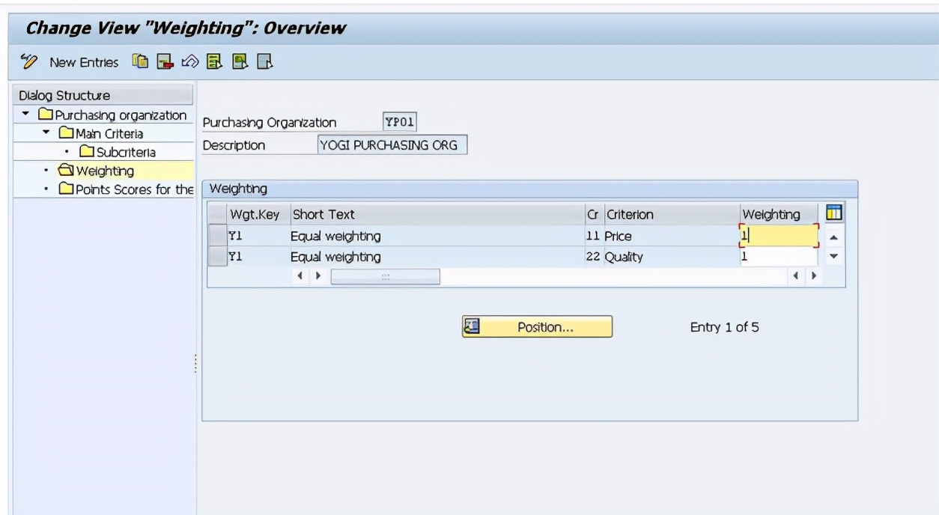
Task: Collapse the Main Criteria tree node
Action: click(46, 133)
